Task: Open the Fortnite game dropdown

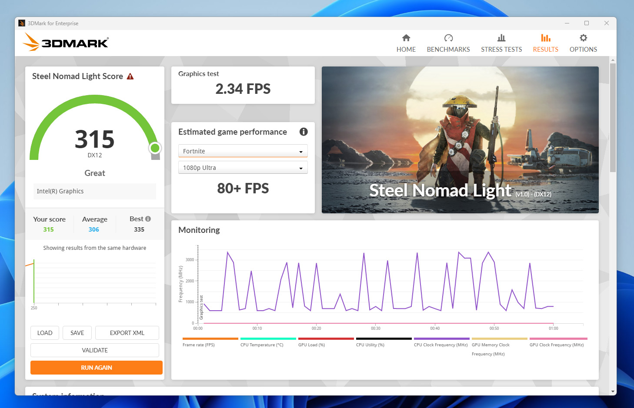Action: pyautogui.click(x=243, y=151)
